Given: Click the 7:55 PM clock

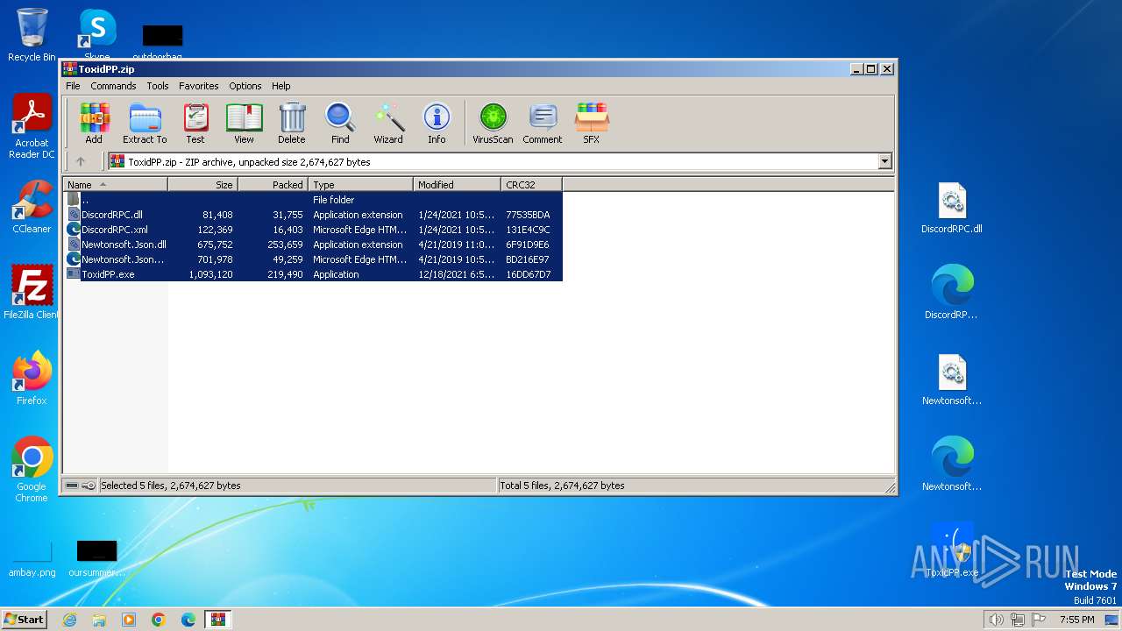Looking at the screenshot, I should (x=1077, y=620).
